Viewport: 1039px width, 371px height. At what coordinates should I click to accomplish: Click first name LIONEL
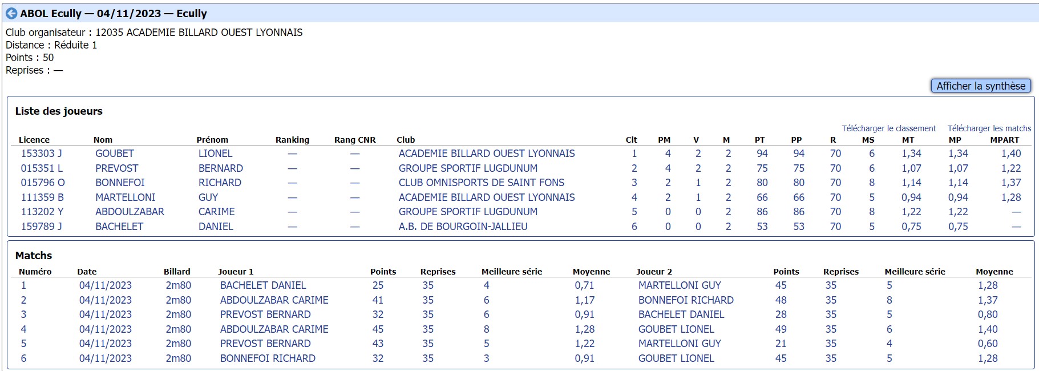click(215, 154)
